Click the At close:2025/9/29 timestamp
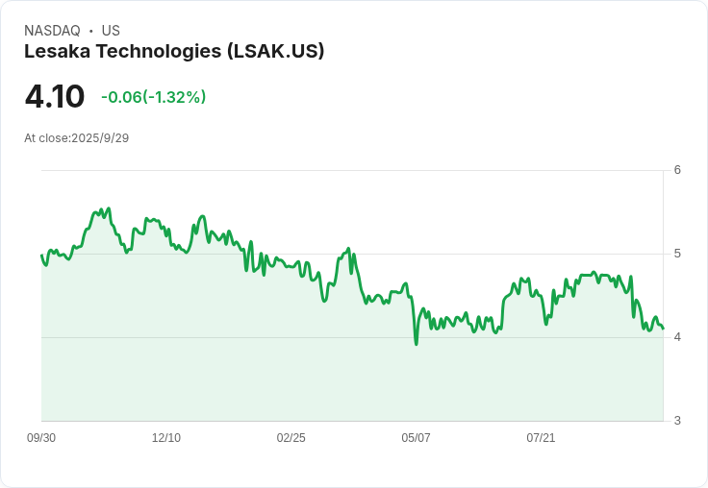The height and width of the screenshot is (488, 708). pos(76,138)
